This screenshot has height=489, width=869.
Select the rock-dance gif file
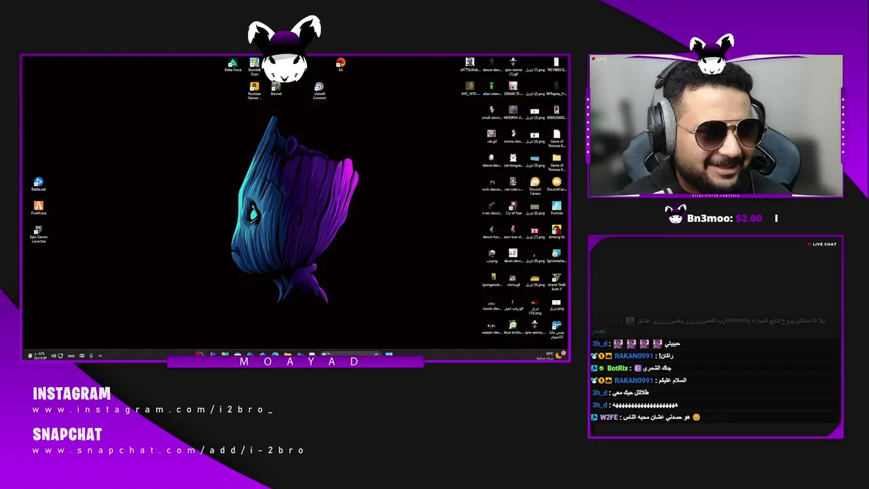point(492,185)
